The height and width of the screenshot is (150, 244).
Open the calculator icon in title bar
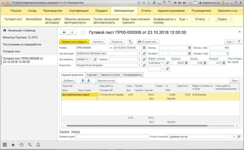point(164,3)
